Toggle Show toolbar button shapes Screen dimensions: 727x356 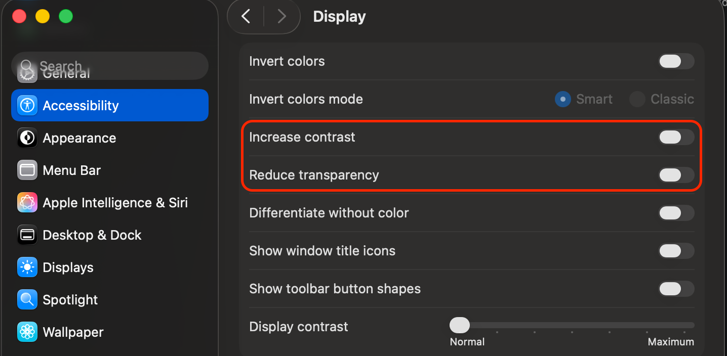676,289
